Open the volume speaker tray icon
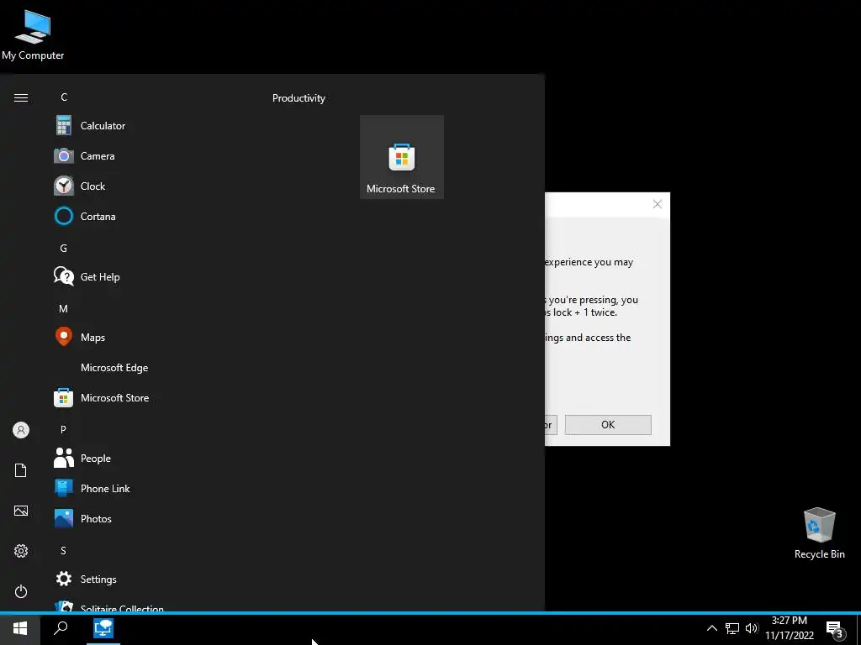 [x=752, y=628]
